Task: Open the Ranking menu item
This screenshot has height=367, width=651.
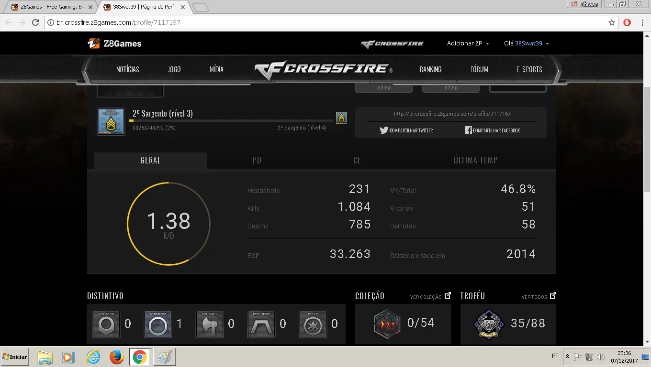Action: (431, 69)
